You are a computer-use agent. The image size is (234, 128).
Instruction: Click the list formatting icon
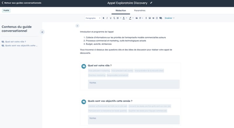pos(118,18)
